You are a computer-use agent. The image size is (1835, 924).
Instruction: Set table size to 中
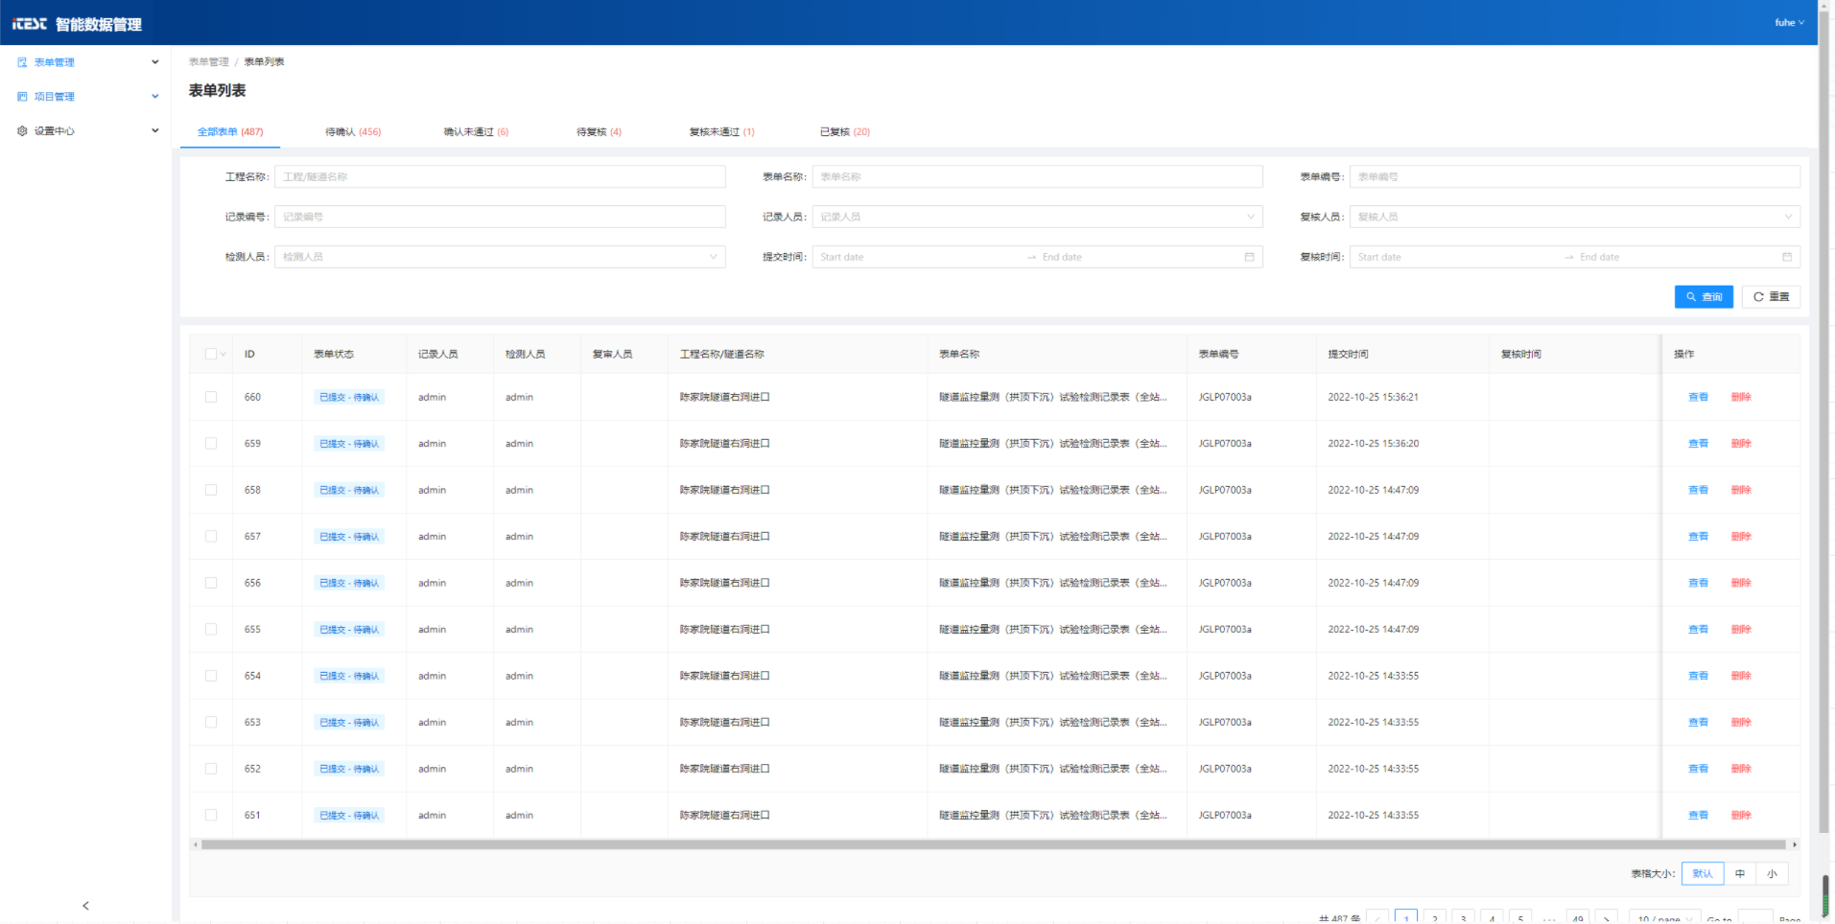(x=1740, y=873)
